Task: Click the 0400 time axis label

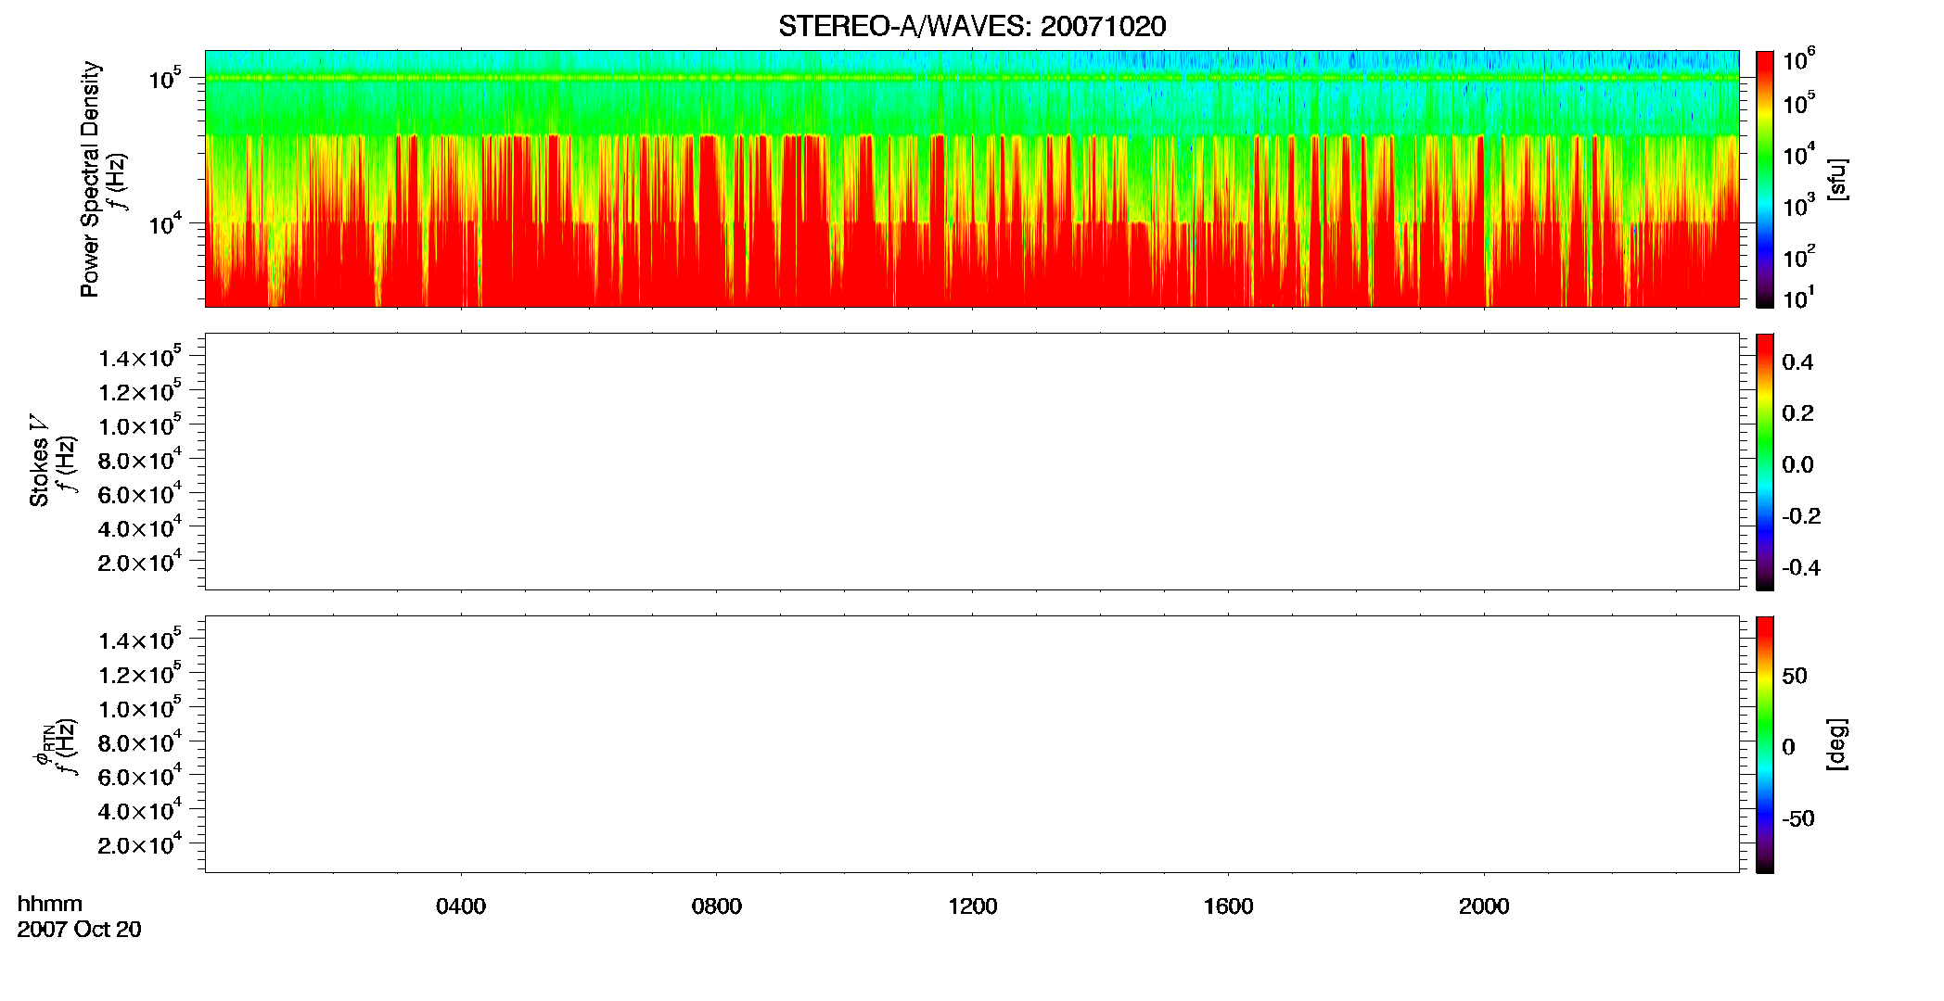Action: coord(461,906)
